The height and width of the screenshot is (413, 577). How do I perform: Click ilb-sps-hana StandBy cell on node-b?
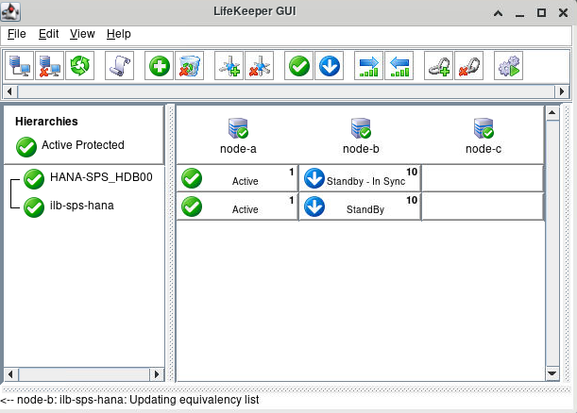point(360,206)
